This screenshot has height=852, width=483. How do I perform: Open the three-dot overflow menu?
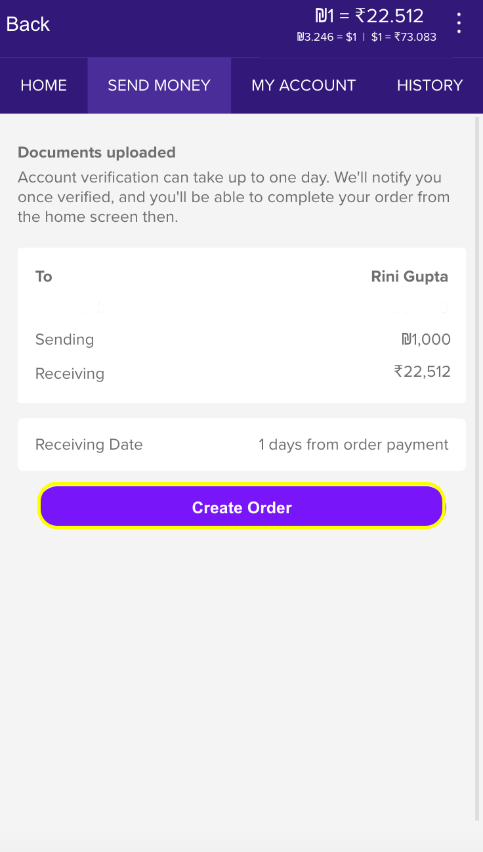click(x=459, y=24)
